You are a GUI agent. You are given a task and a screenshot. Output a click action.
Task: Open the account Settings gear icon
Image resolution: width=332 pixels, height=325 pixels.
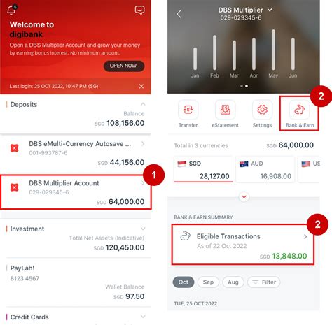click(x=262, y=110)
